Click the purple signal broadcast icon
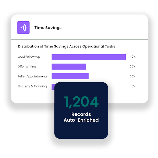The width and height of the screenshot is (158, 158). point(23,27)
